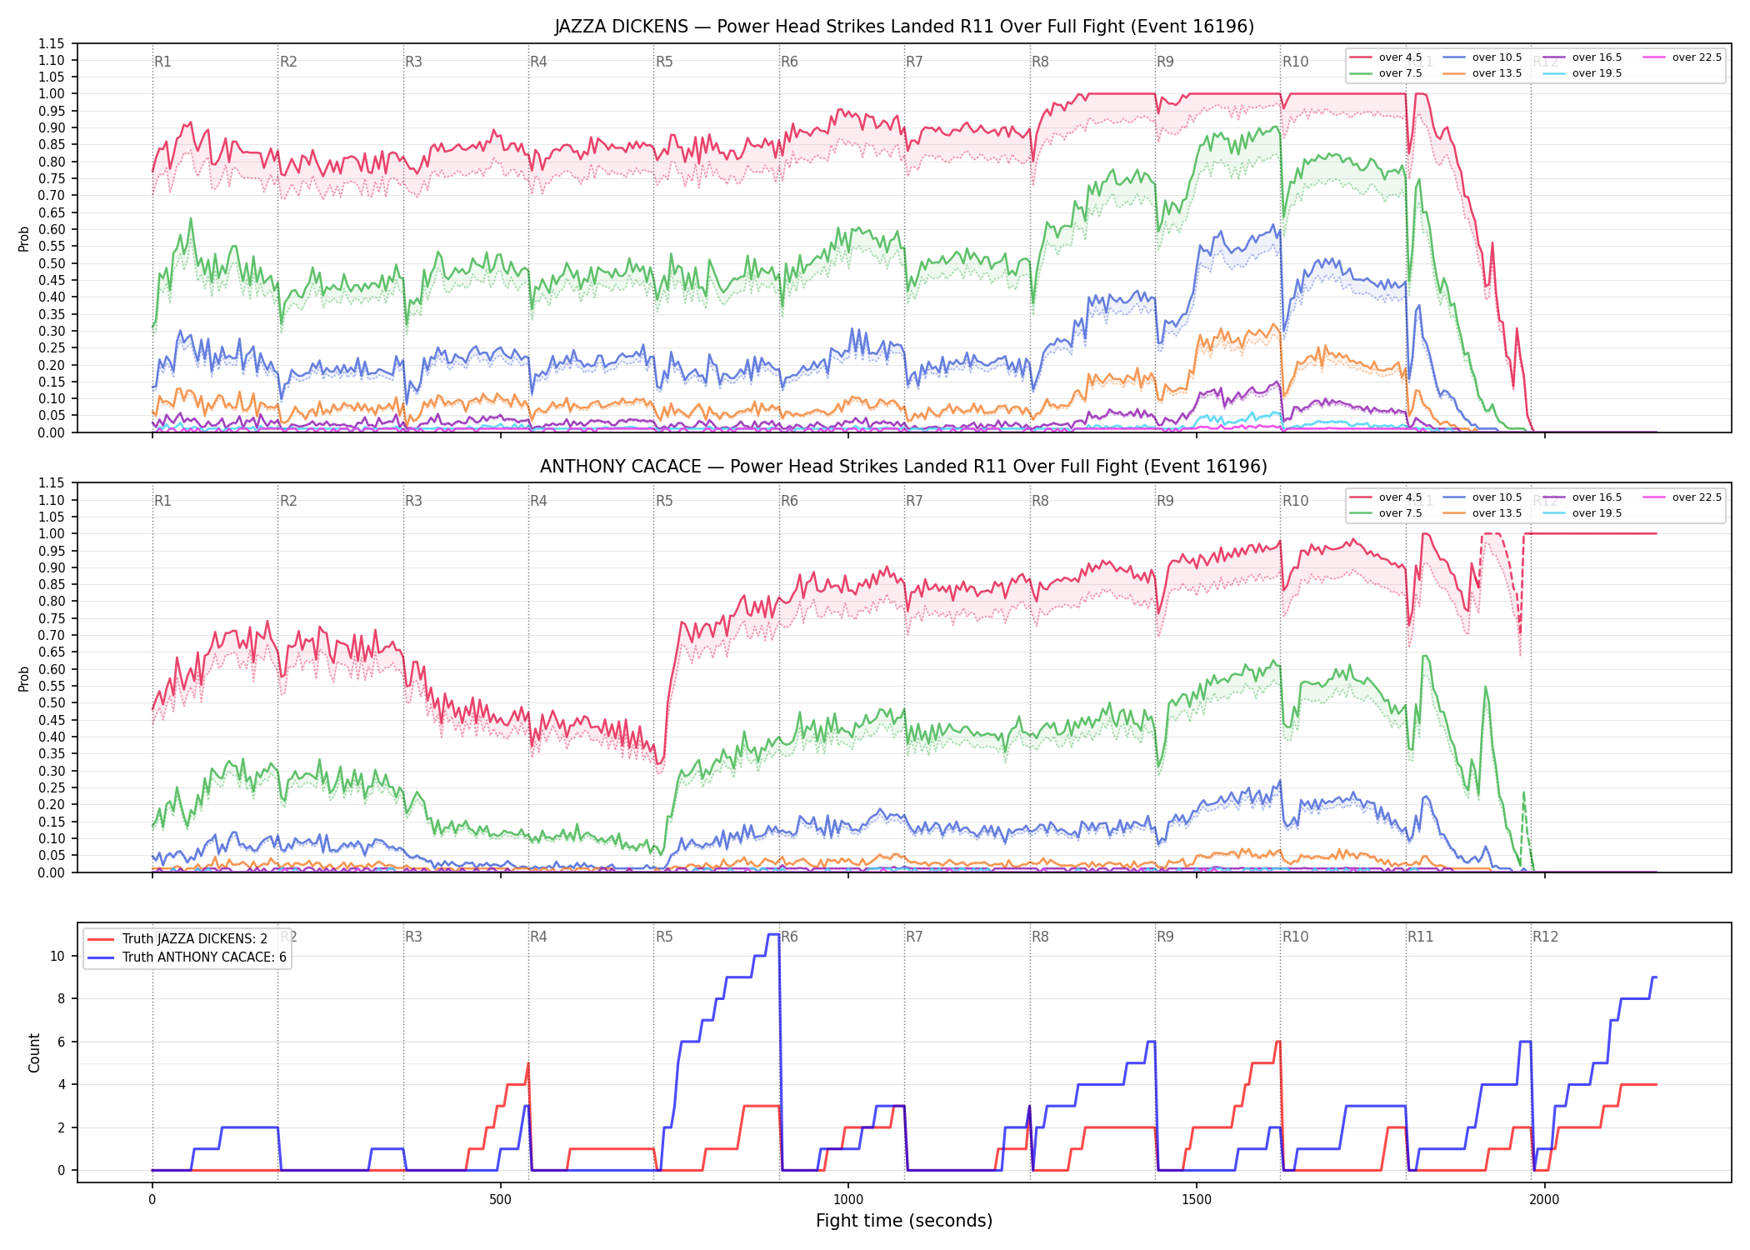Click the 'Prob' label of the Anthony Cacace chart

pyautogui.click(x=24, y=678)
